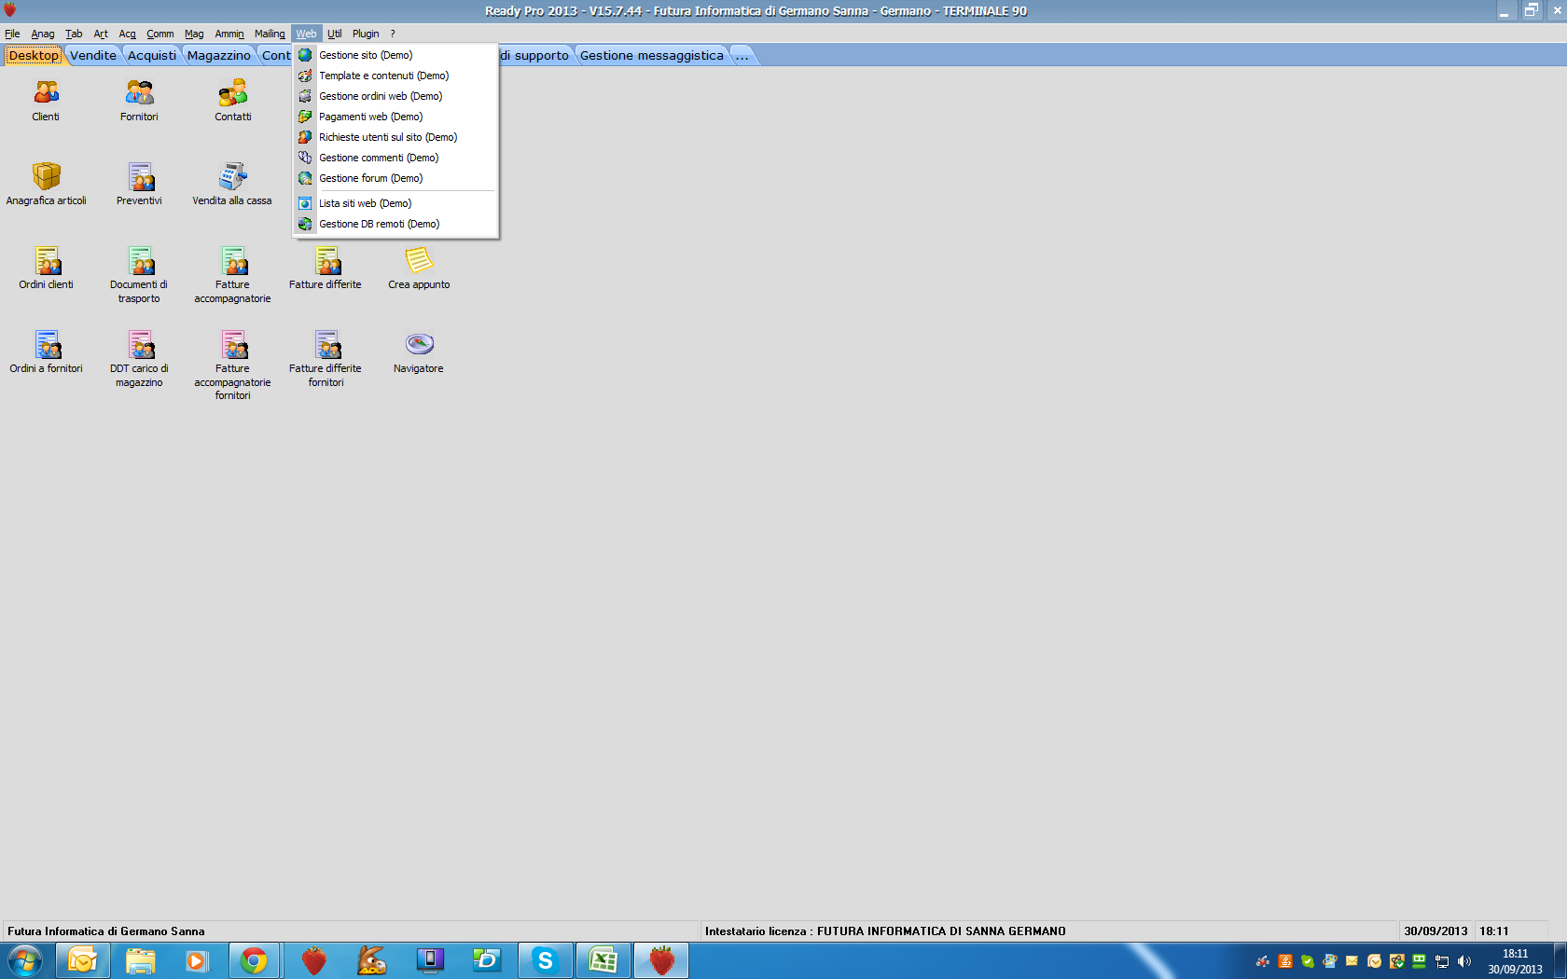Open Fatture accompagnatorie icon

coord(232,274)
